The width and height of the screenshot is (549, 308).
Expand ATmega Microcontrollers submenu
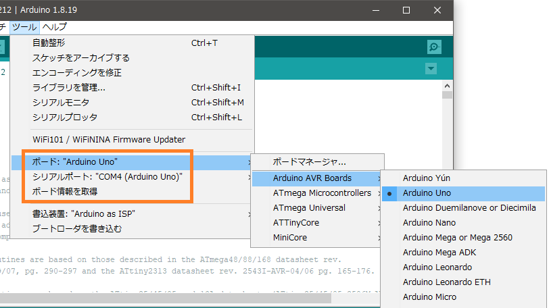317,193
